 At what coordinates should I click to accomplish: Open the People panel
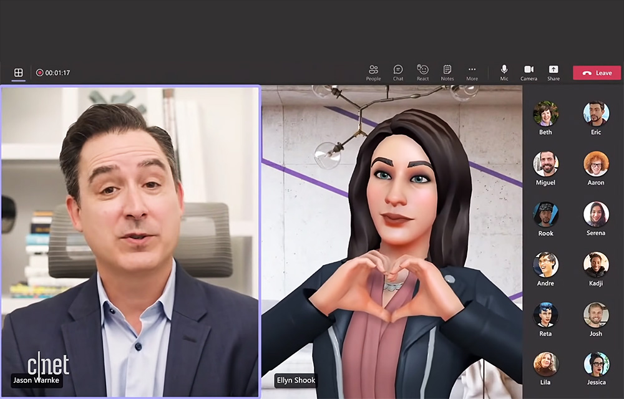coord(373,73)
